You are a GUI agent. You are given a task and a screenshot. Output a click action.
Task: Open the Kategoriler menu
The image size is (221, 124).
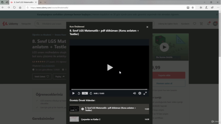coord(26,24)
